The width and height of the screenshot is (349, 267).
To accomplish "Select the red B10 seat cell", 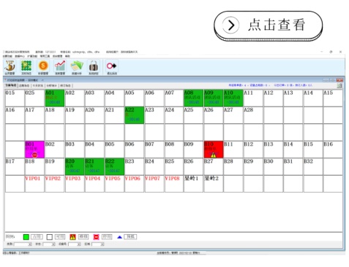I will 214,150.
